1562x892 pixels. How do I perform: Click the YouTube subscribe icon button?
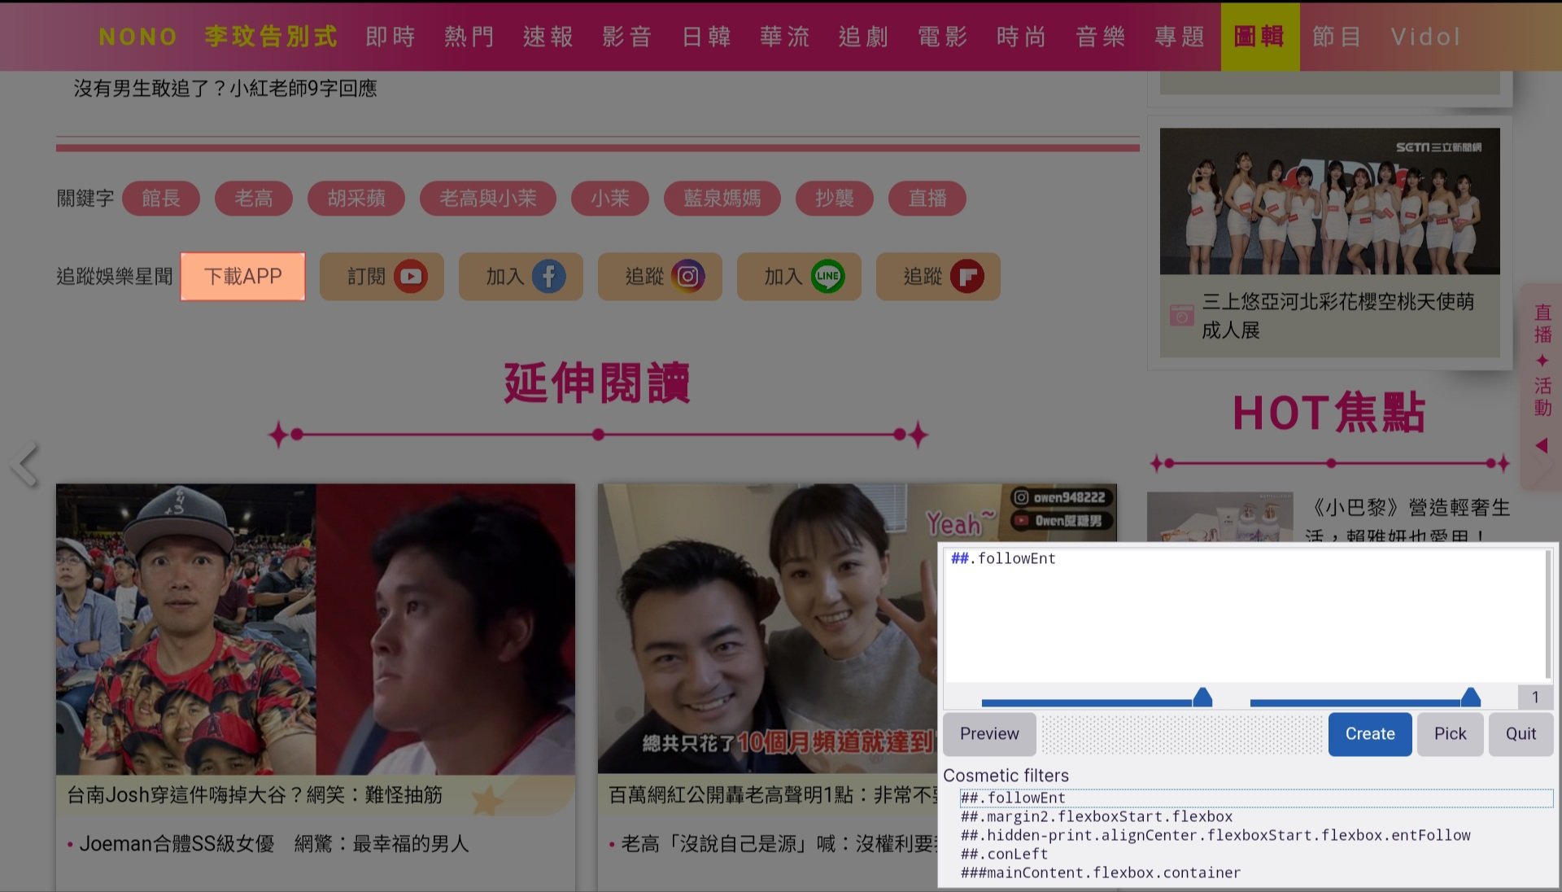tap(411, 277)
